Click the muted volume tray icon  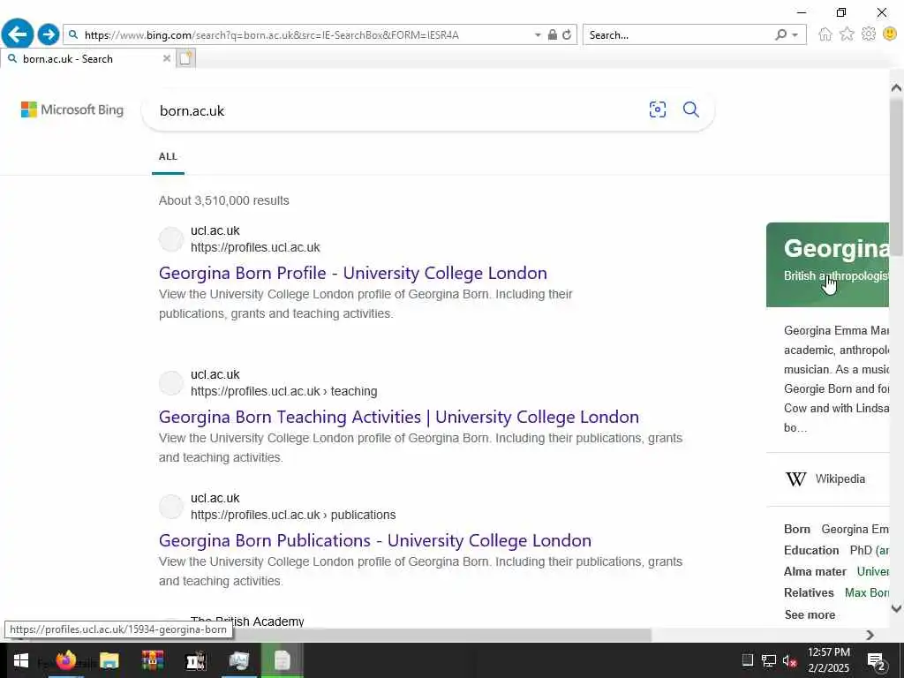789,660
